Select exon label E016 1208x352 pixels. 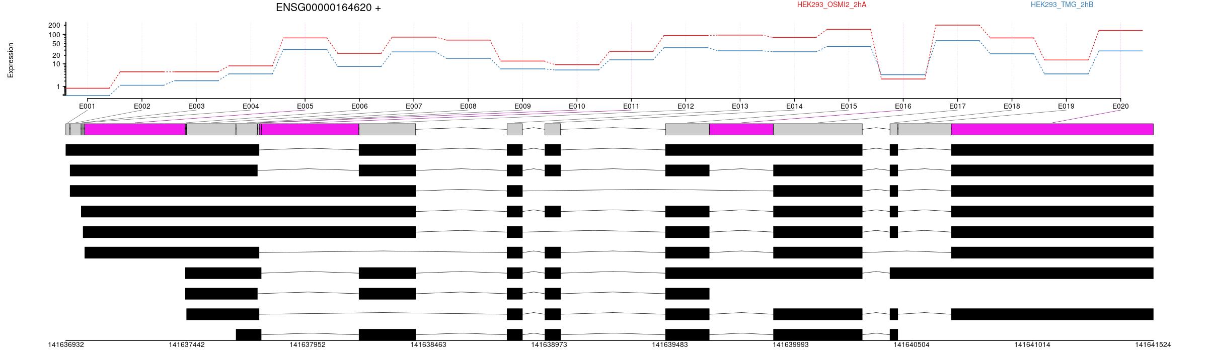pyautogui.click(x=903, y=106)
